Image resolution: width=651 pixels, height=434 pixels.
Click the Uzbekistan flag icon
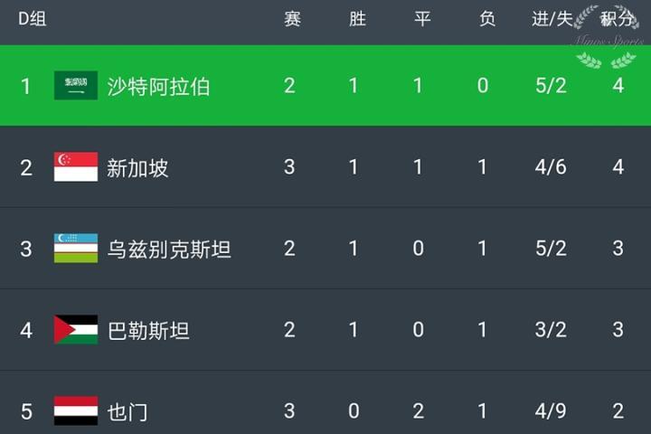point(76,249)
